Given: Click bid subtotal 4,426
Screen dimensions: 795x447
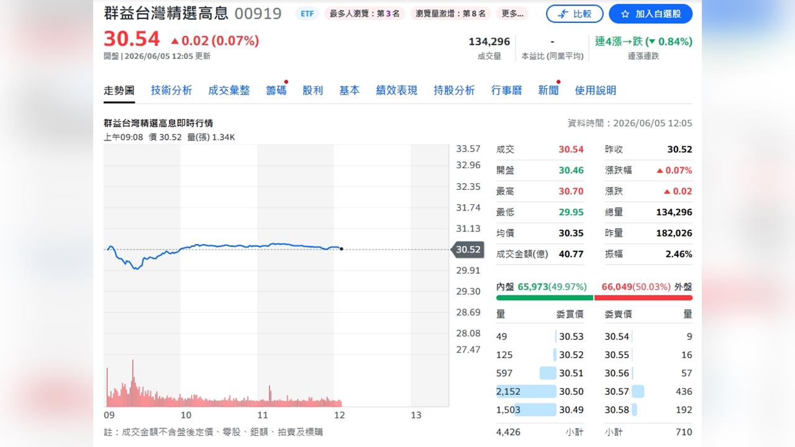Looking at the screenshot, I should [509, 432].
